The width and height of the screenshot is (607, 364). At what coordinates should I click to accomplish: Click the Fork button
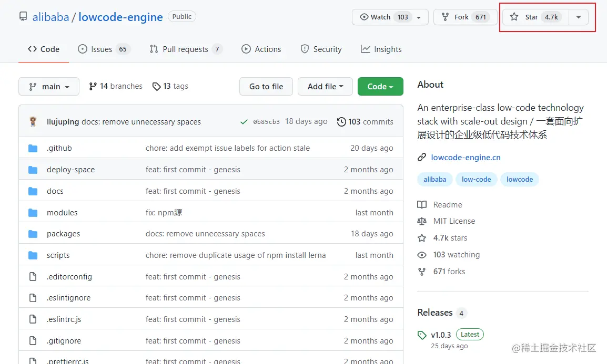466,17
